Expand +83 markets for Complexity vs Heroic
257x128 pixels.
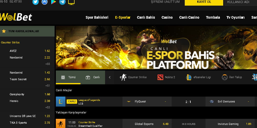pyautogui.click(x=48, y=107)
